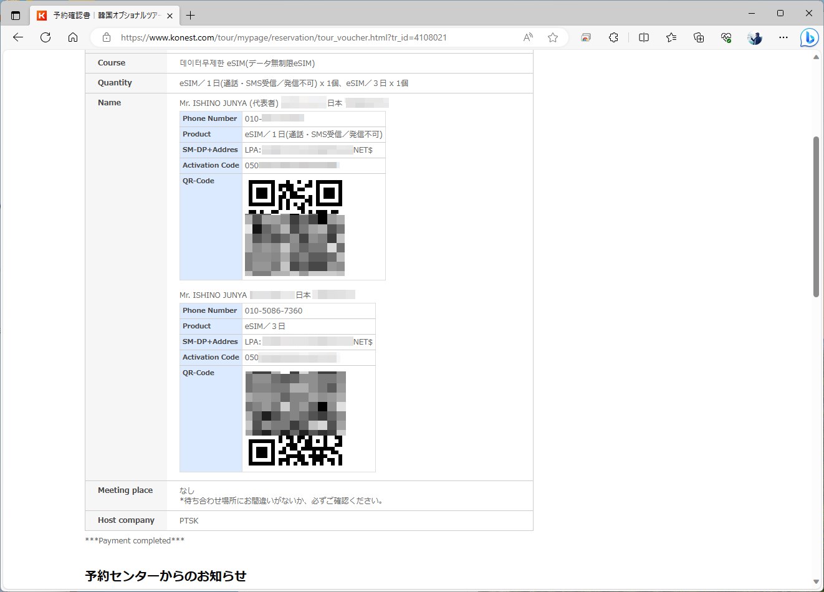Open Browser Essentials heart icon
The image size is (824, 592).
click(x=726, y=37)
